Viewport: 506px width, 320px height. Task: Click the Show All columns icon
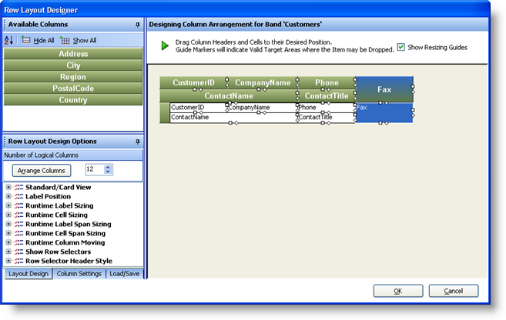(65, 40)
